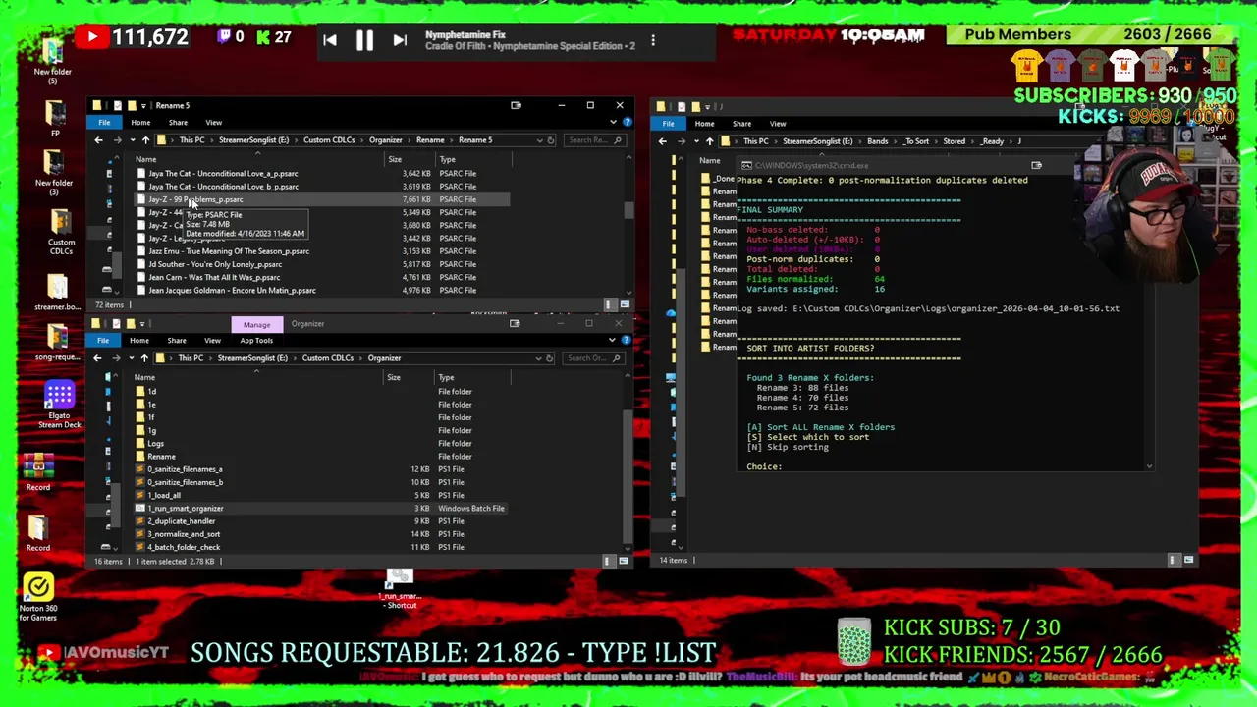Click _To Sort breadcrumb in J folder window
Image resolution: width=1257 pixels, height=707 pixels.
coord(916,141)
